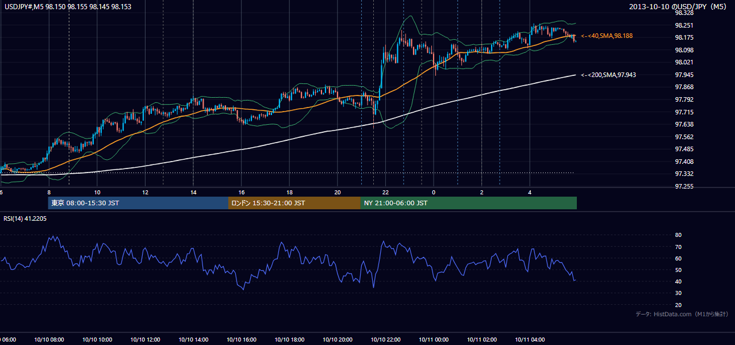Click the 98.175 price axis label
This screenshot has height=345, width=735.
pyautogui.click(x=683, y=37)
